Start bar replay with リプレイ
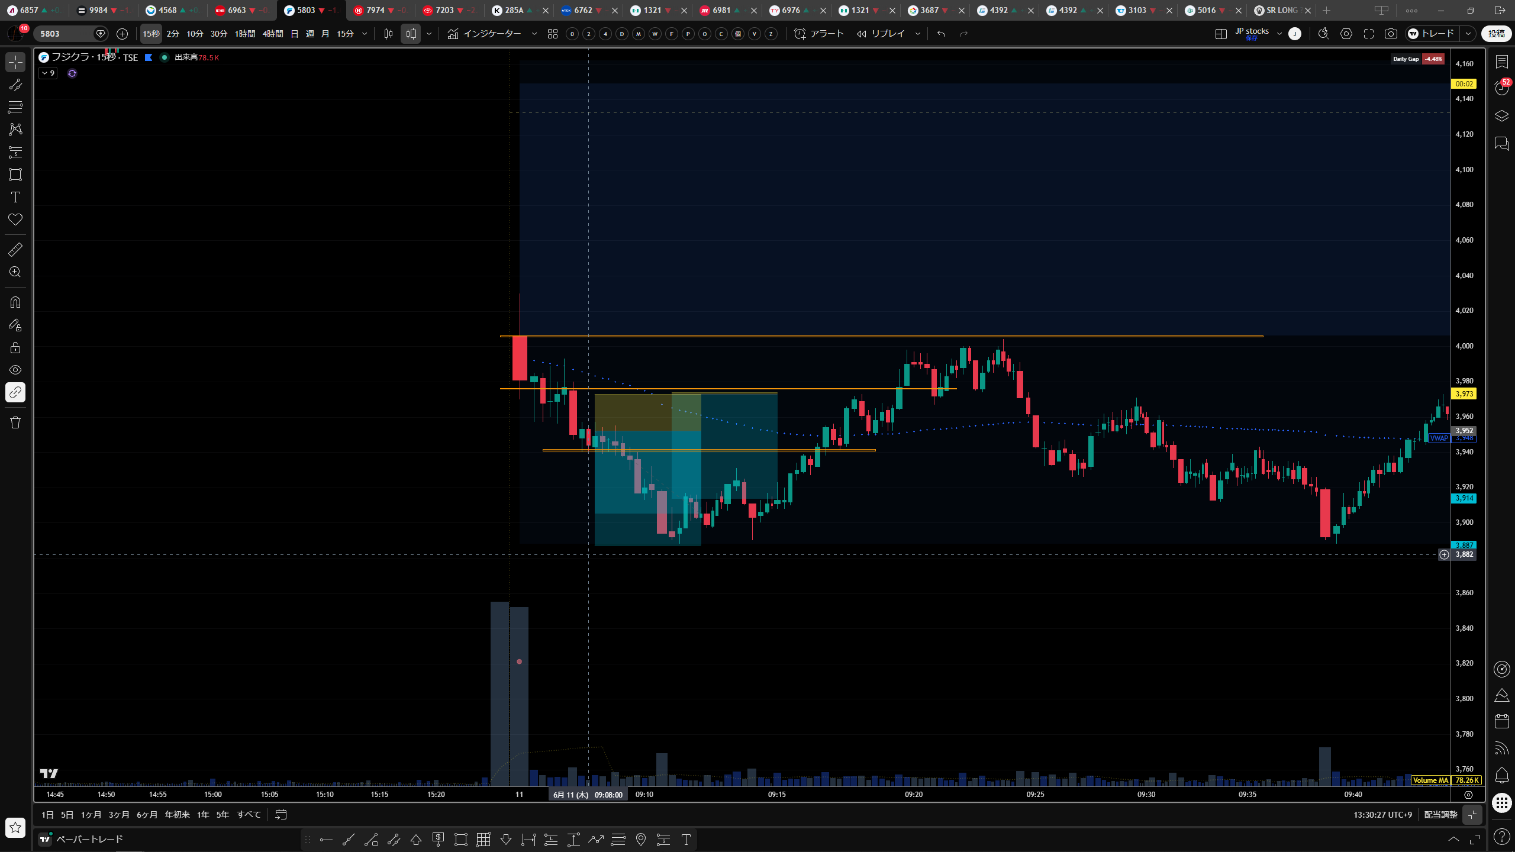Image resolution: width=1515 pixels, height=852 pixels. tap(881, 34)
